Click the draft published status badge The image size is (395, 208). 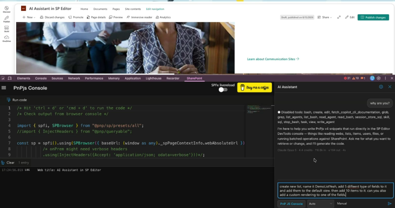point(297,17)
